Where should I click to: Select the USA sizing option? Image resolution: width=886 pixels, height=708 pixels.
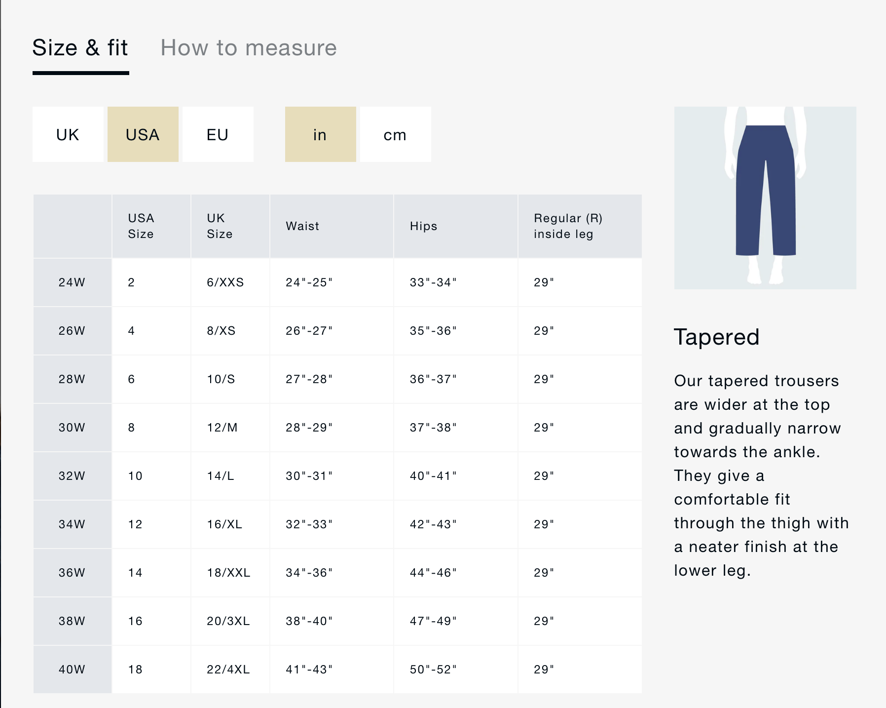(x=143, y=134)
